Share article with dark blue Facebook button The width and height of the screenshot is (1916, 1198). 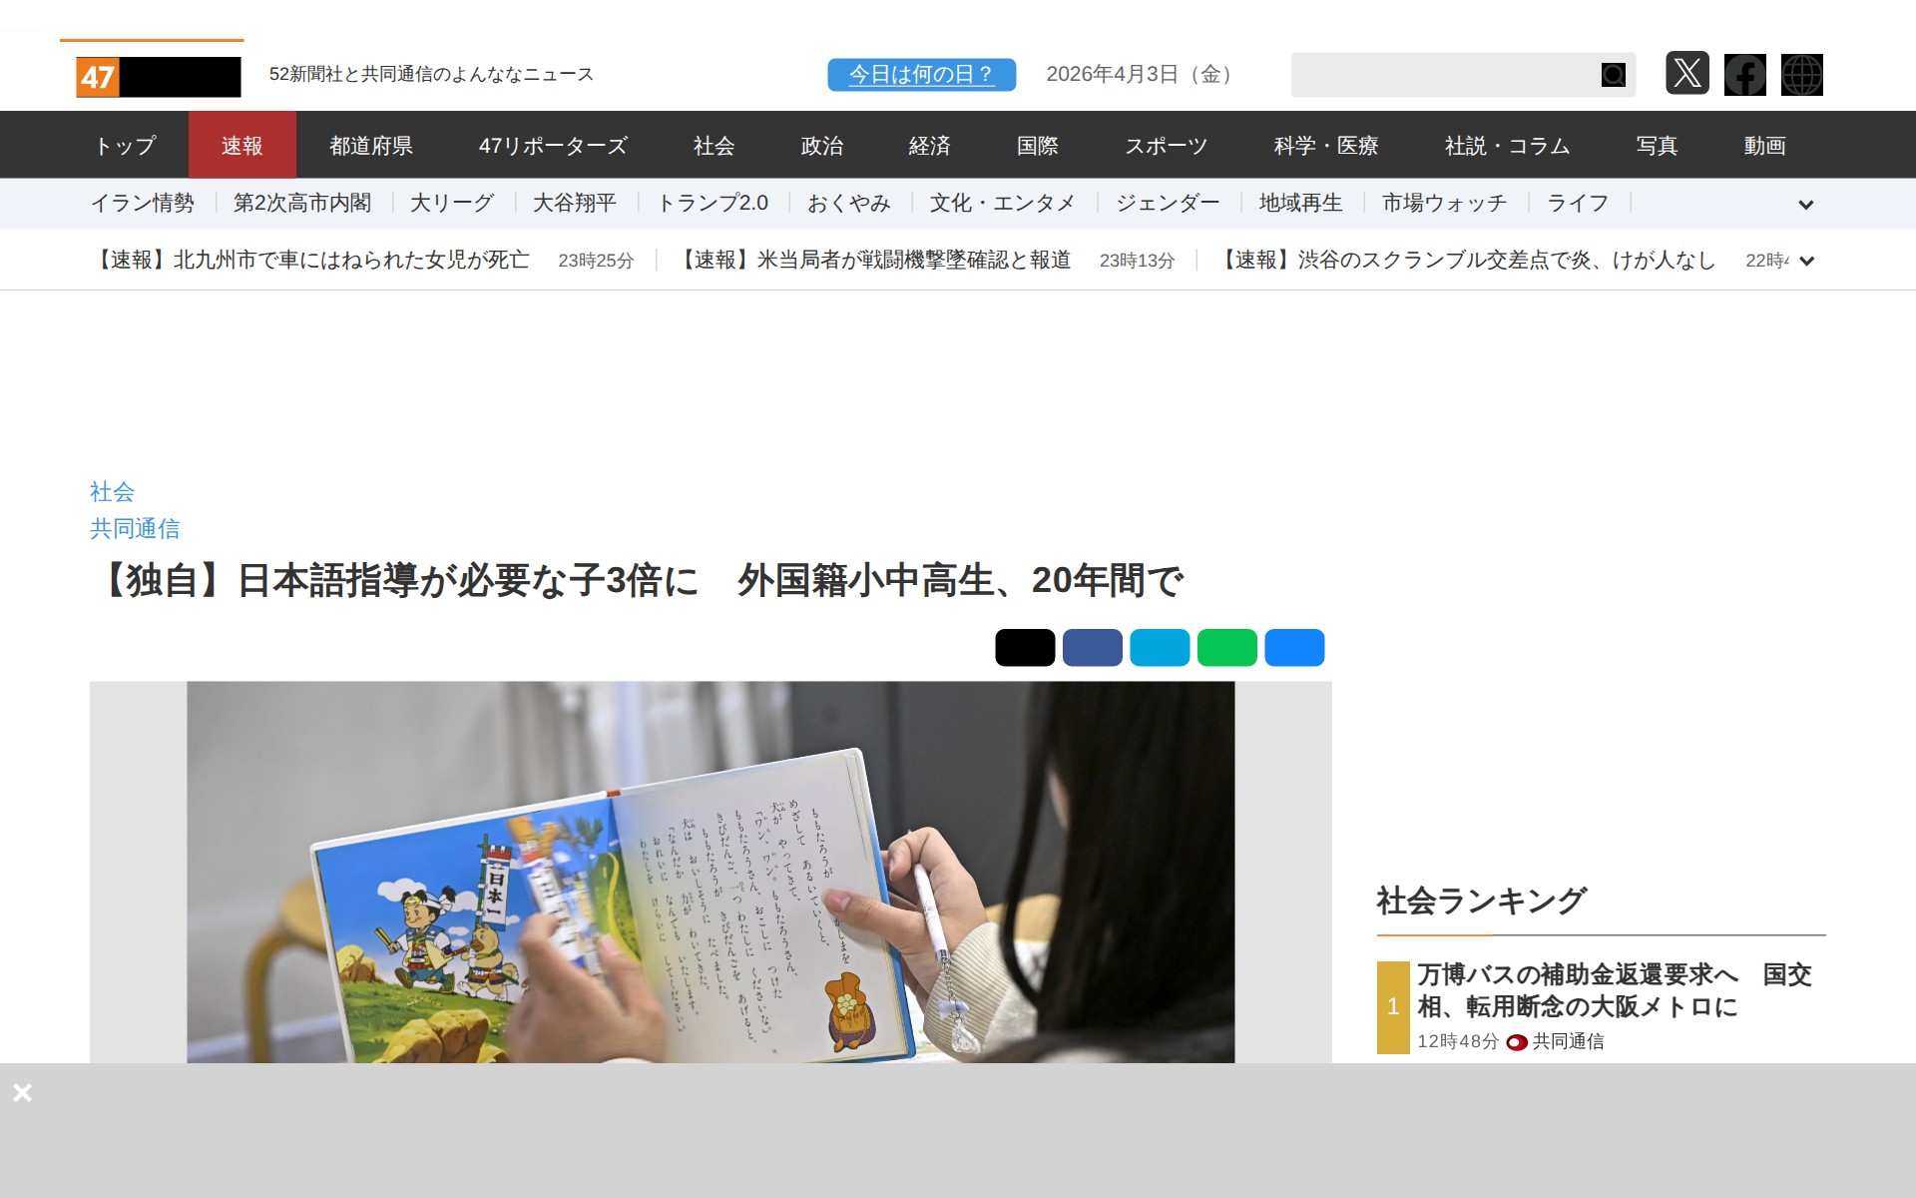(x=1092, y=648)
